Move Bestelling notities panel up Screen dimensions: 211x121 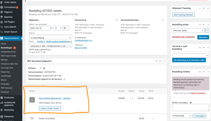click(200, 72)
